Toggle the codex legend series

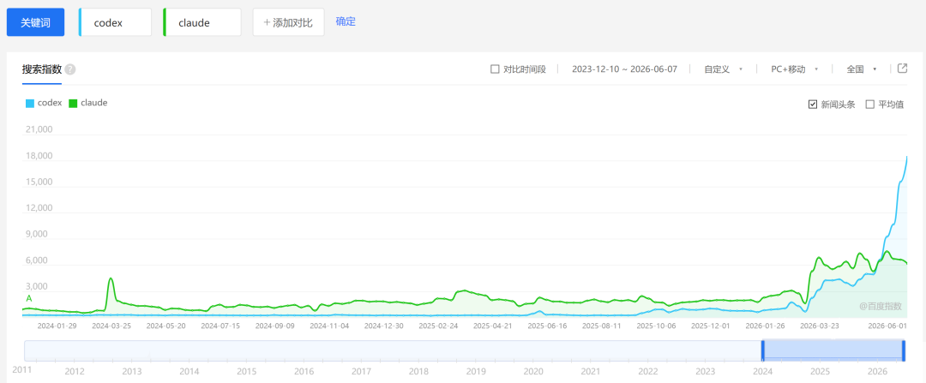coord(44,103)
